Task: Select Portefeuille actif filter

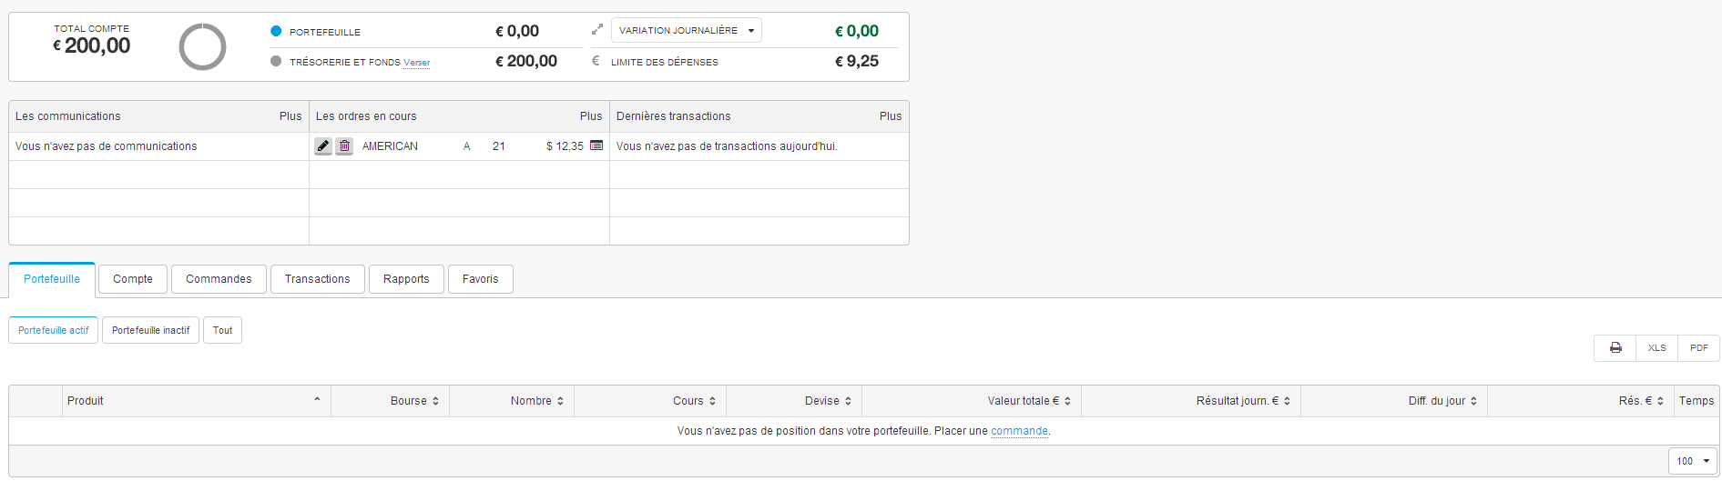Action: point(54,330)
